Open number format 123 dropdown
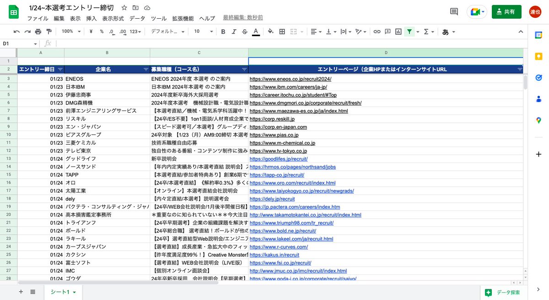This screenshot has height=300, width=549. pyautogui.click(x=136, y=32)
